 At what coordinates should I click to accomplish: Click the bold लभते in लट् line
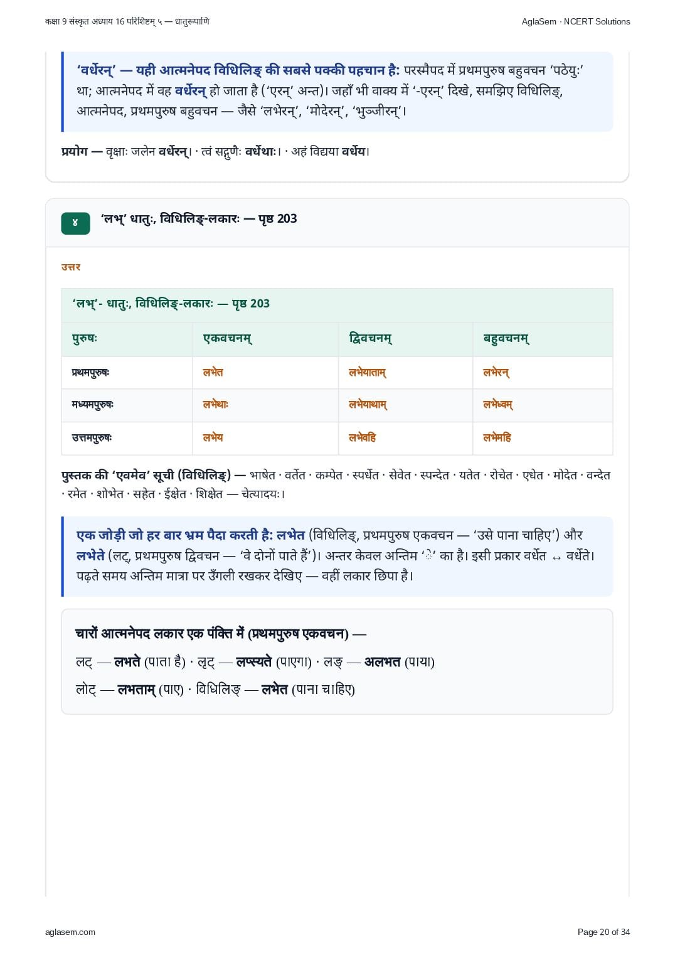pyautogui.click(x=127, y=661)
